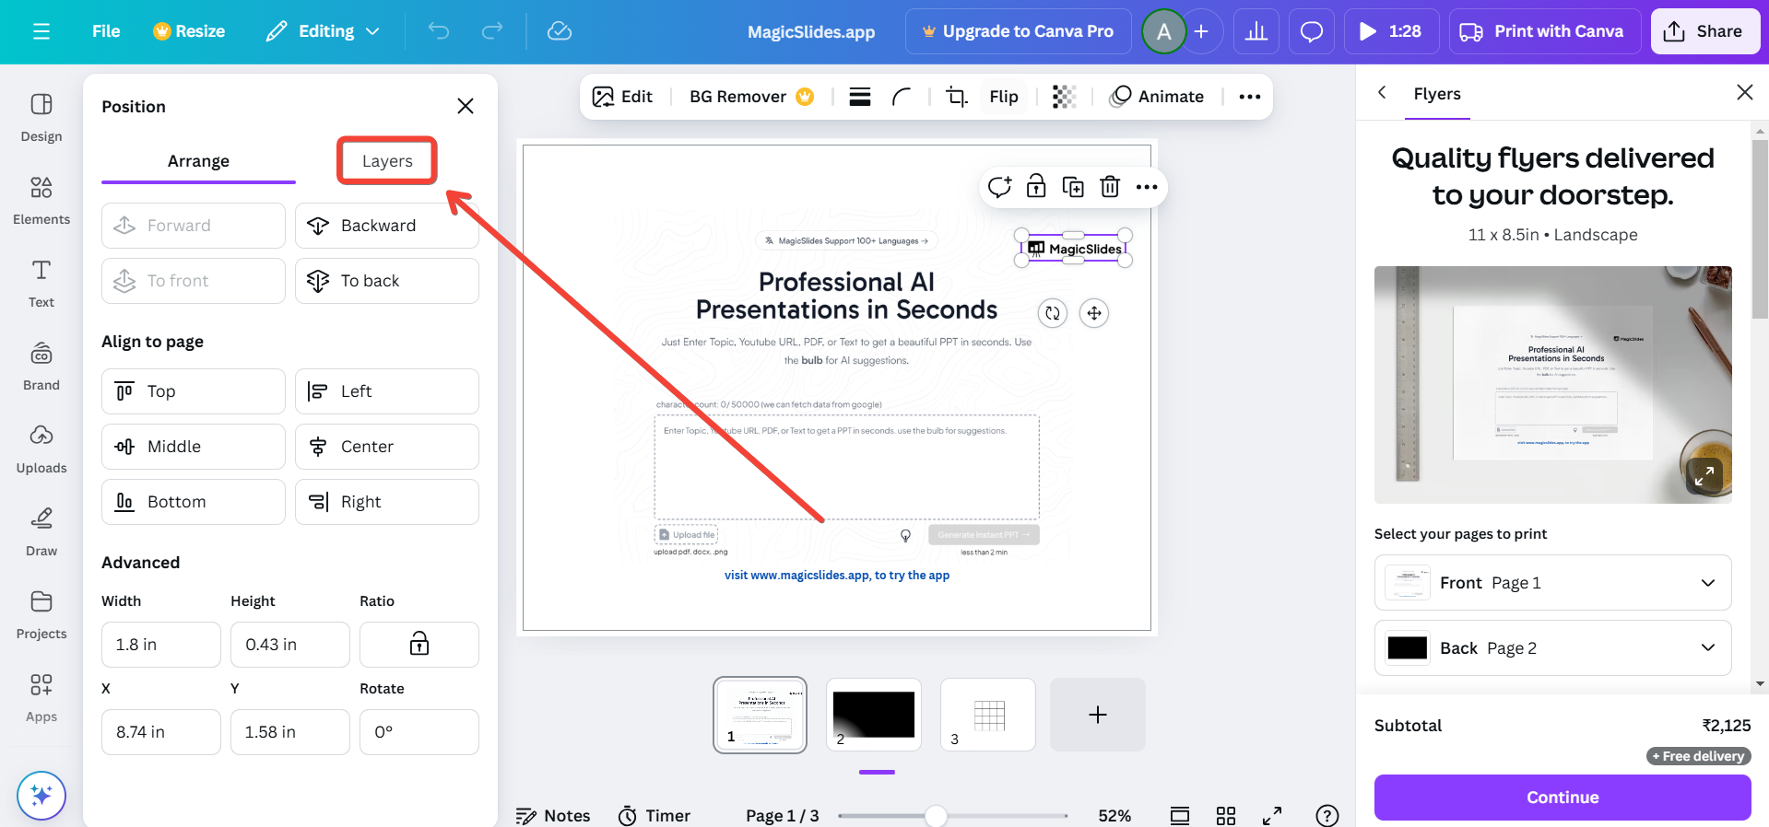Send element Backward
Image resolution: width=1769 pixels, height=827 pixels.
tap(387, 226)
